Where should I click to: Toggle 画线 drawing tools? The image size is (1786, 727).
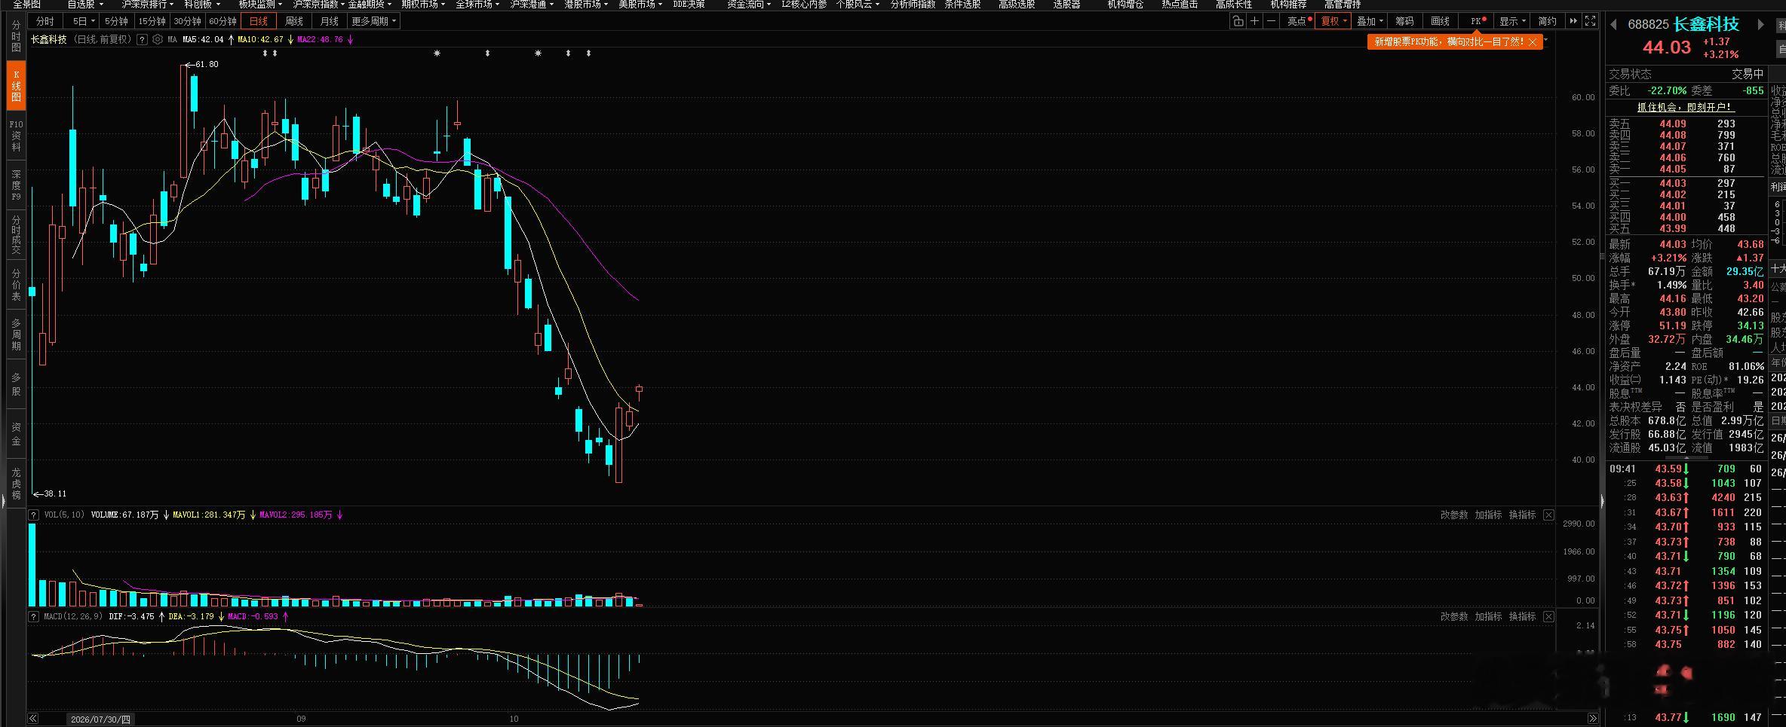coord(1441,21)
